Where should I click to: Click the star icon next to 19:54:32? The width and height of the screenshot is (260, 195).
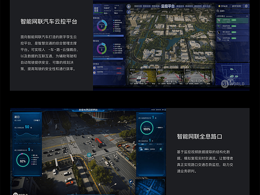[x=219, y=6]
